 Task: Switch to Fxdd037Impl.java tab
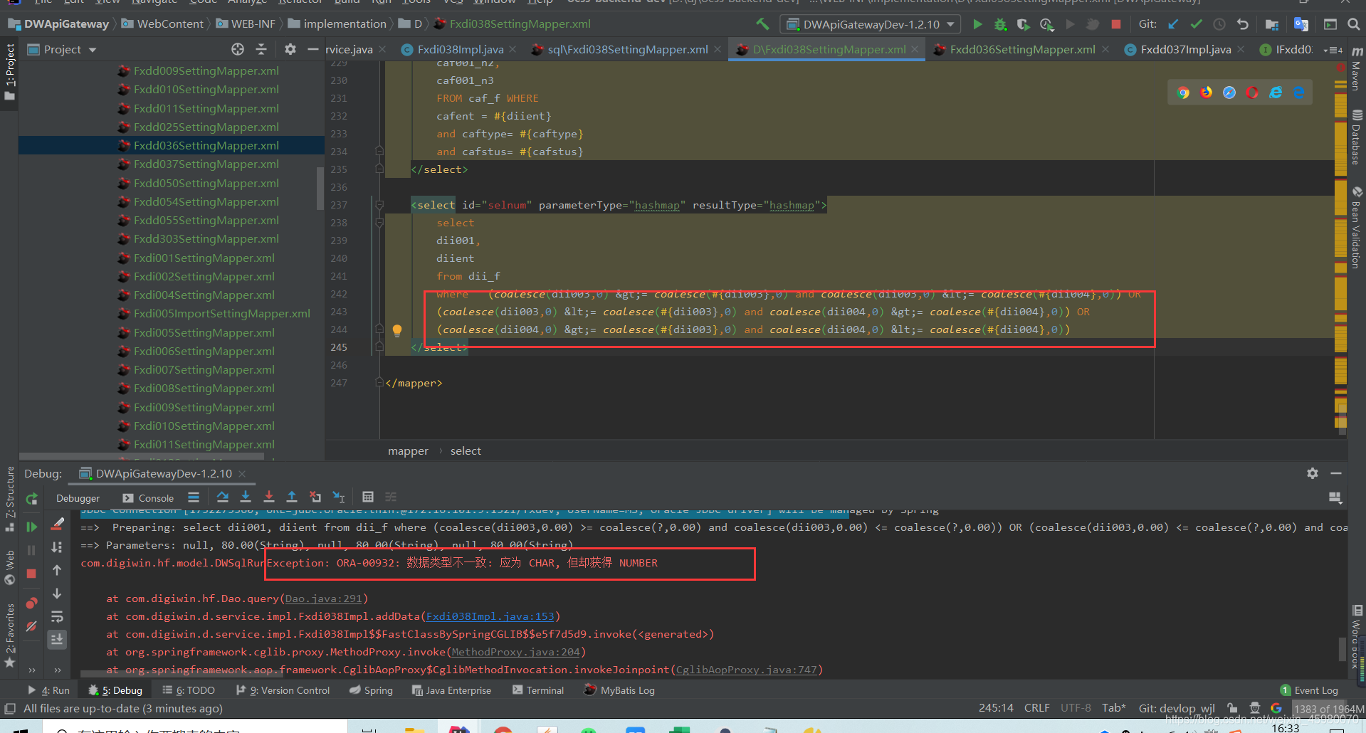pos(1185,49)
